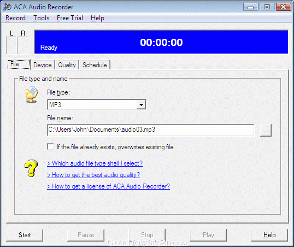Click the ACA Audio Recorder title bar icon
The height and width of the screenshot is (247, 294).
pos(7,7)
